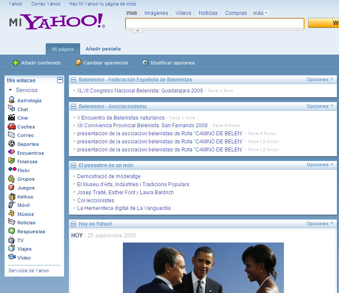
Task: Open the El Museu d'Arts, Indústries link
Action: tap(133, 184)
